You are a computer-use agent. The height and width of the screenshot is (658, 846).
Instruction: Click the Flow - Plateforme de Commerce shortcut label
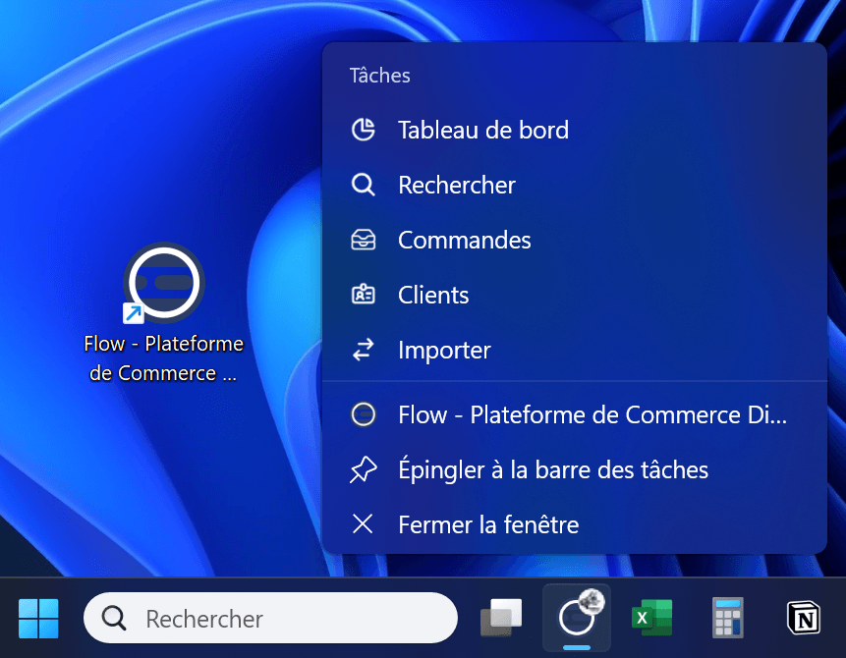click(164, 358)
